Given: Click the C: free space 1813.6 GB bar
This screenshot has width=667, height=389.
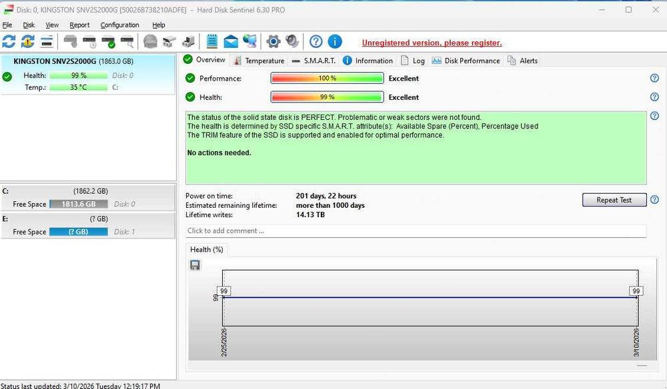Looking at the screenshot, I should point(79,204).
